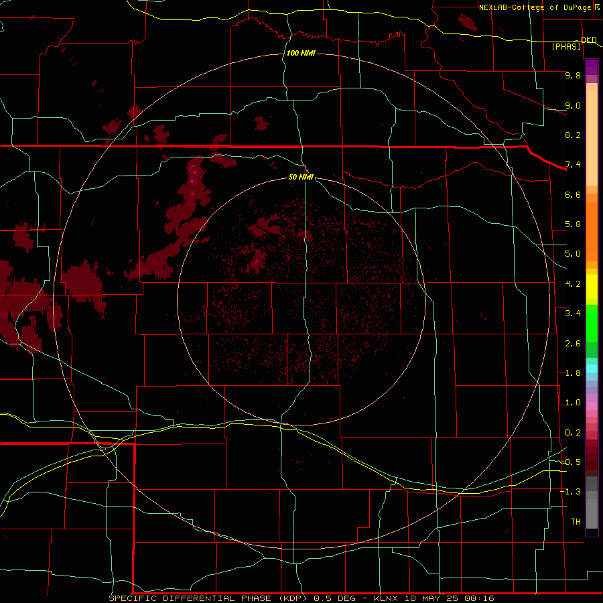This screenshot has width=603, height=603.
Task: Click the 50 NMI range ring label
Action: coord(301,177)
